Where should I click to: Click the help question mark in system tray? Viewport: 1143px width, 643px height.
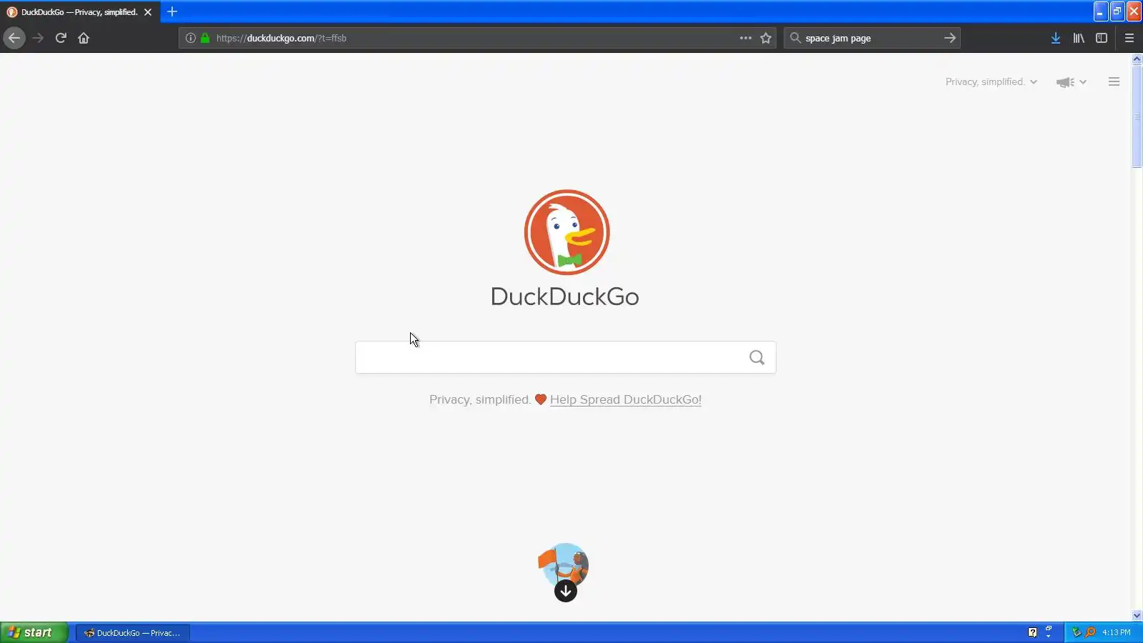click(x=1032, y=632)
